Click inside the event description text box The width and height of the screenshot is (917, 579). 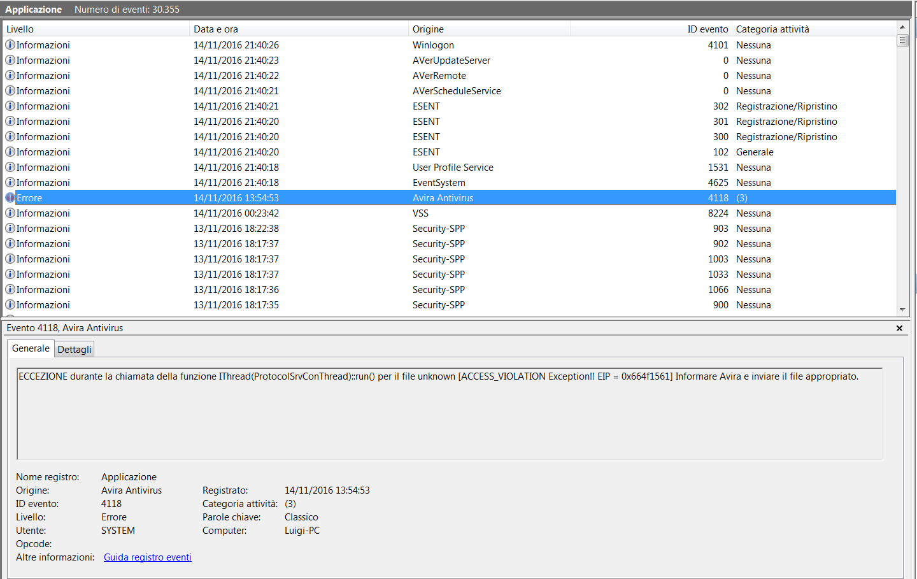pyautogui.click(x=449, y=414)
